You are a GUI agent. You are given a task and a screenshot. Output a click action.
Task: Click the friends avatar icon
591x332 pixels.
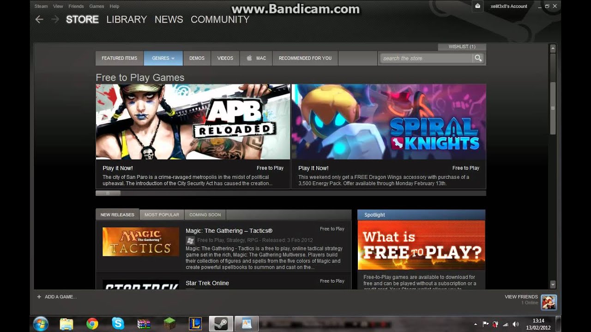coord(549,302)
